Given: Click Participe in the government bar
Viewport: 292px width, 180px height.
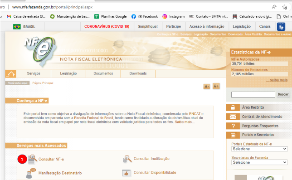Looking at the screenshot, I should point(174,26).
